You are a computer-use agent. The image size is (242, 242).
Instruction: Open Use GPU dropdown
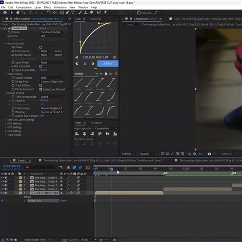pos(53,36)
